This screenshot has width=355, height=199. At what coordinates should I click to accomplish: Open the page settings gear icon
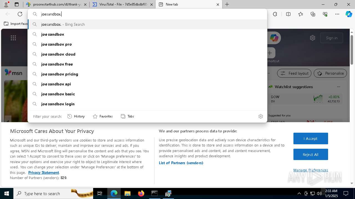click(x=313, y=38)
